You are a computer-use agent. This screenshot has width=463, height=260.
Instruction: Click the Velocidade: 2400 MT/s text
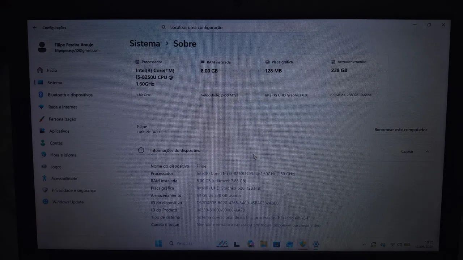220,95
